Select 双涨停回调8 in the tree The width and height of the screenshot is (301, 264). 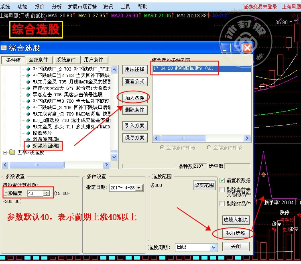[46, 140]
